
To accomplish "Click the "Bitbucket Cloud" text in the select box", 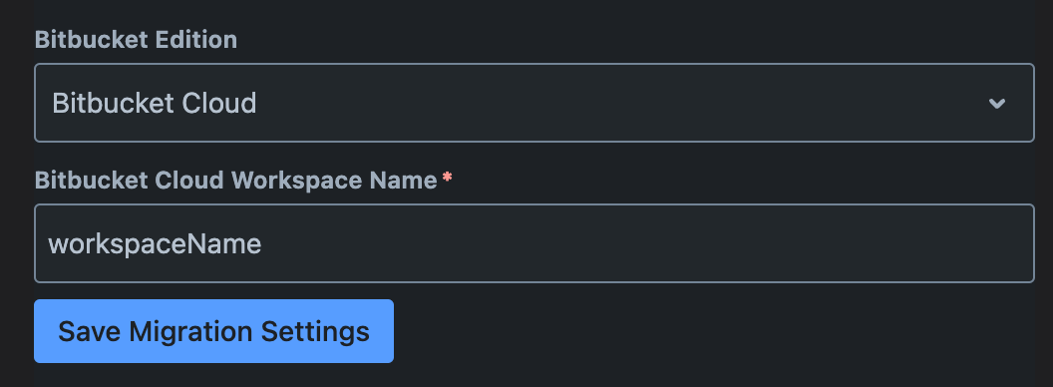I will point(154,103).
